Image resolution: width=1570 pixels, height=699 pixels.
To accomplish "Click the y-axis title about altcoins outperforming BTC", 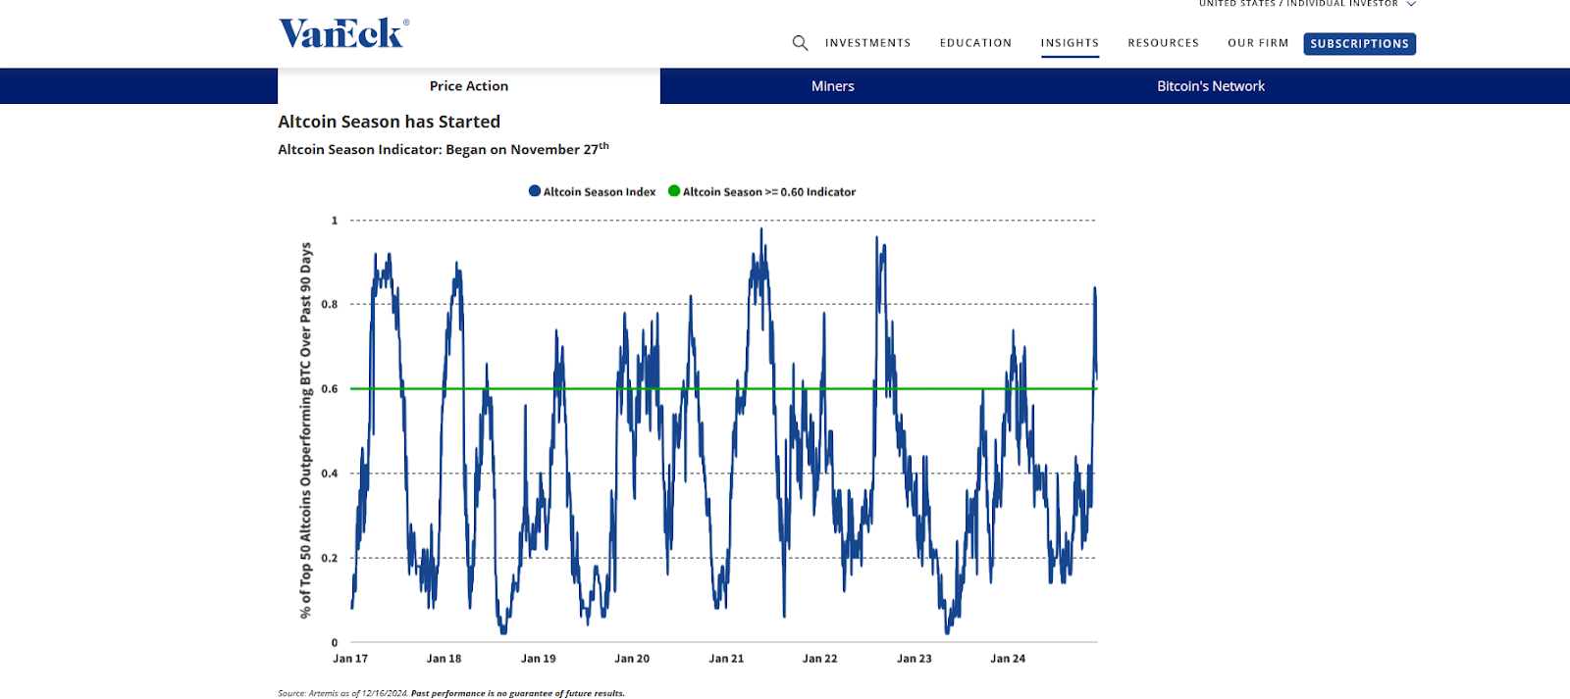I will point(305,430).
